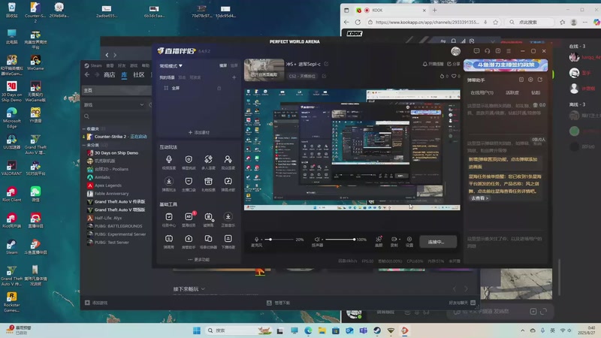
Task: Open the Steam menu in Steam window
Action: coord(96,65)
